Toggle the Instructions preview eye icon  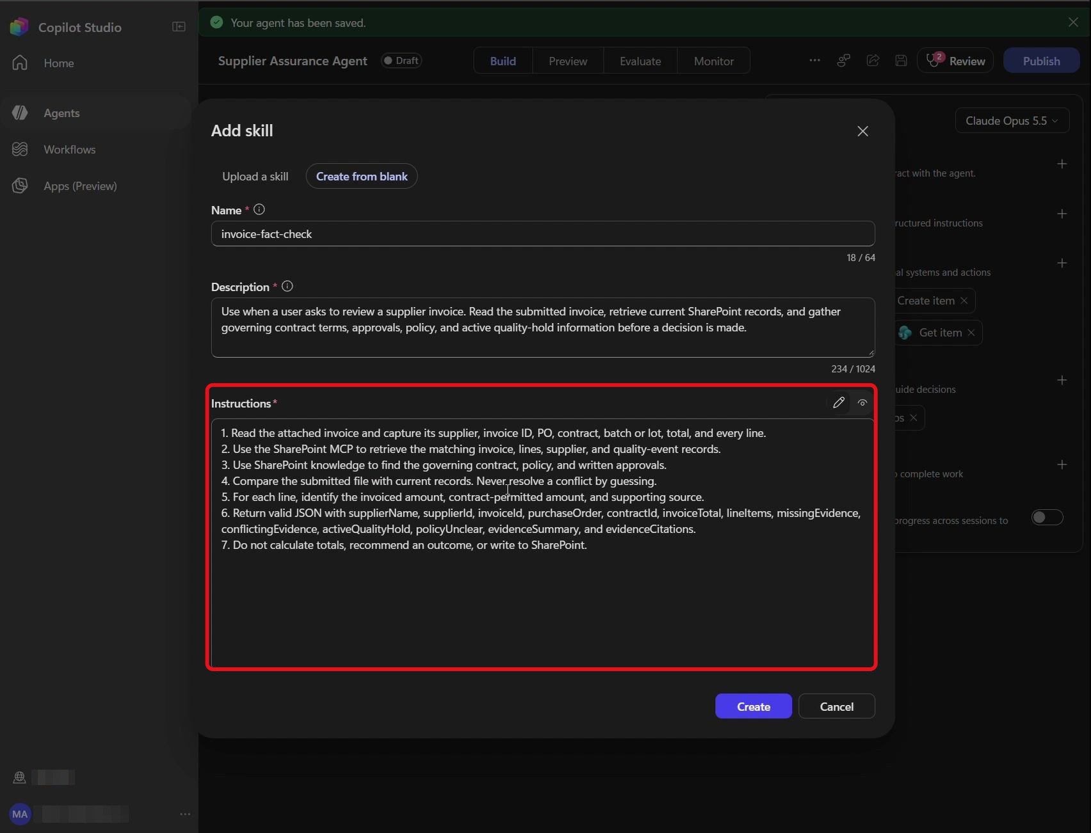click(862, 402)
